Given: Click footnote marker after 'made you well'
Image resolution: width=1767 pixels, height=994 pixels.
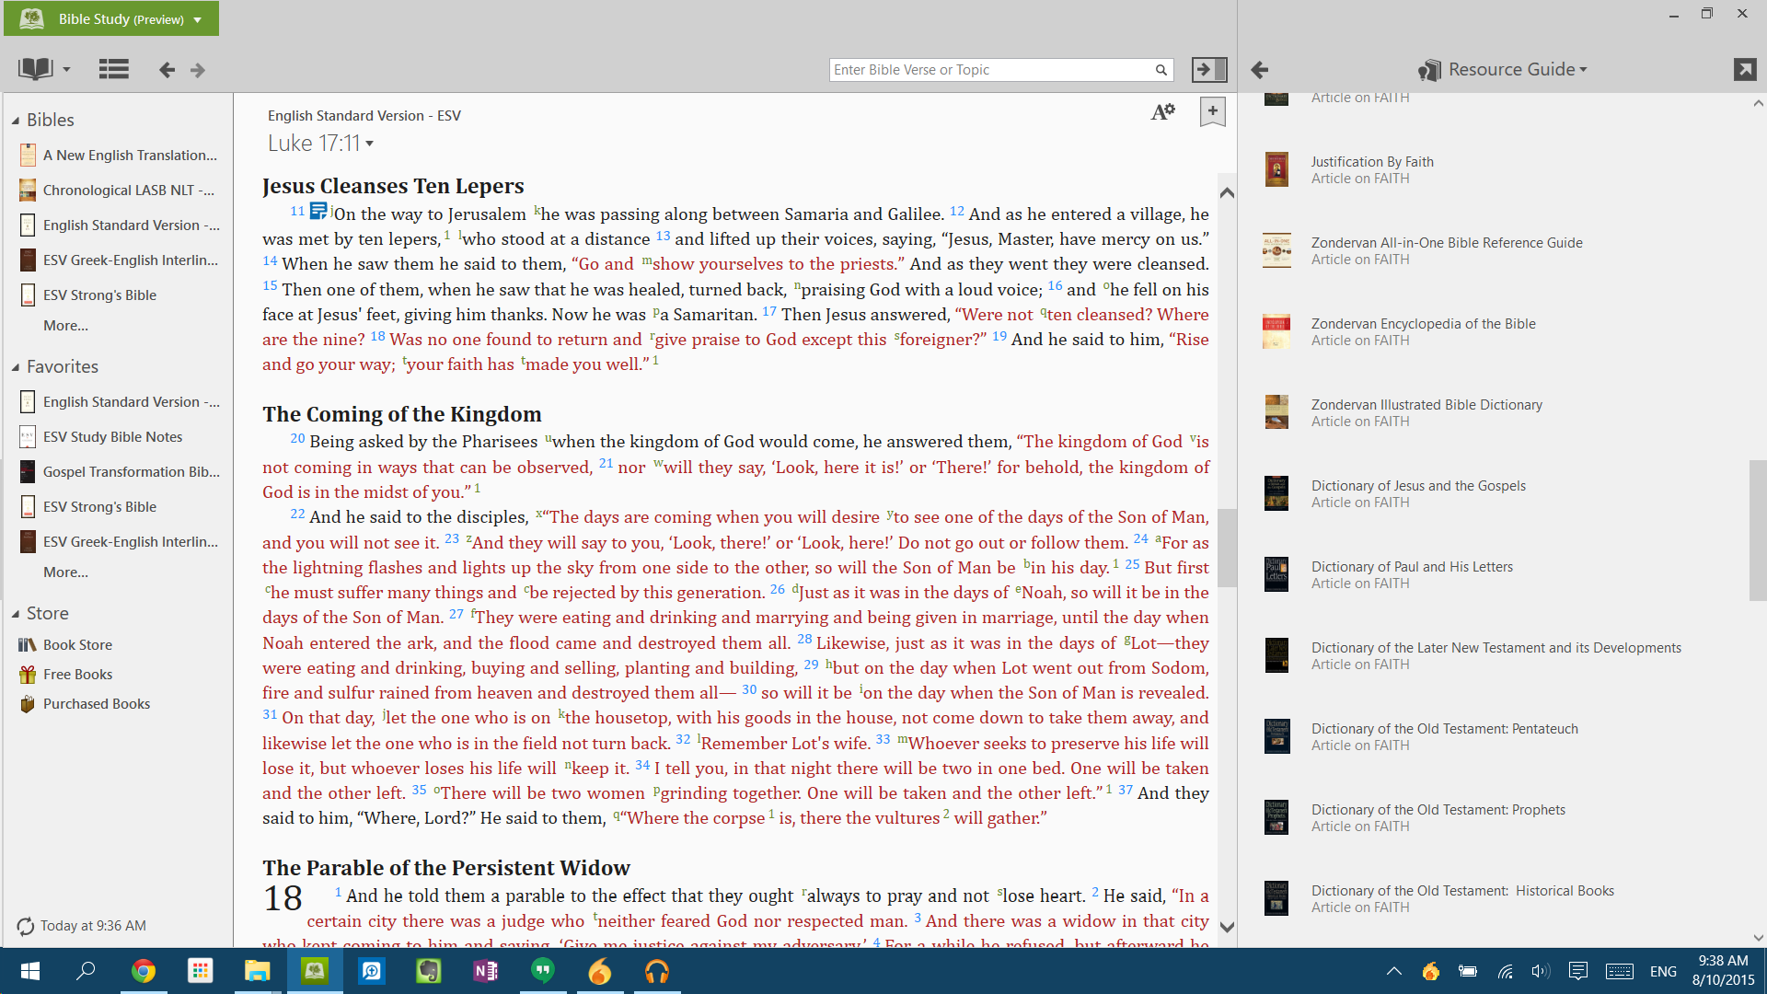Looking at the screenshot, I should tap(655, 360).
